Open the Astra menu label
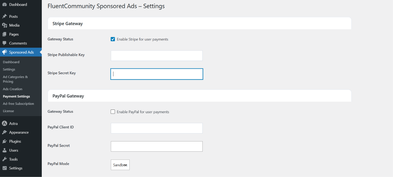The image size is (393, 177). click(13, 123)
